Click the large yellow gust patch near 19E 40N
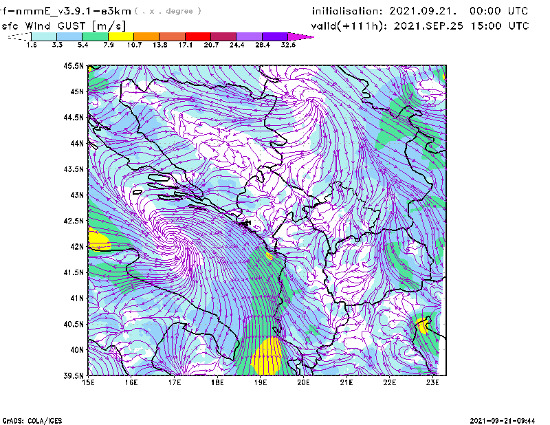The width and height of the screenshot is (550, 425). click(267, 356)
